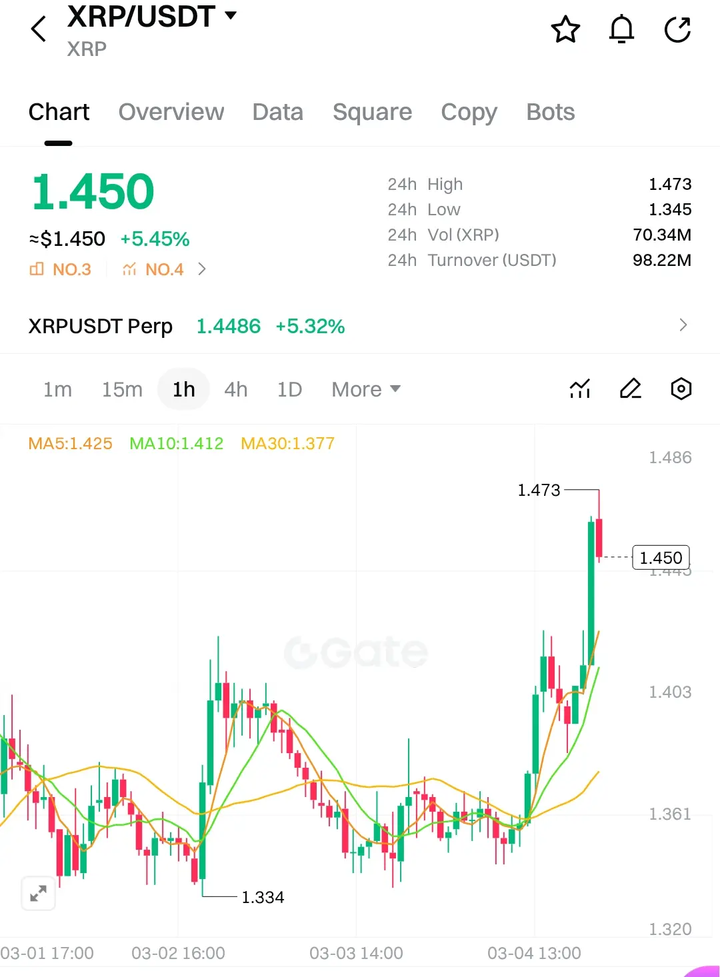Tap the 03-02 16:00 time axis label
The width and height of the screenshot is (720, 977).
pyautogui.click(x=178, y=953)
